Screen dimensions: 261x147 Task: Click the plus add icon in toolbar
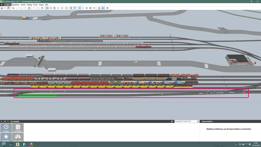pos(62,8)
